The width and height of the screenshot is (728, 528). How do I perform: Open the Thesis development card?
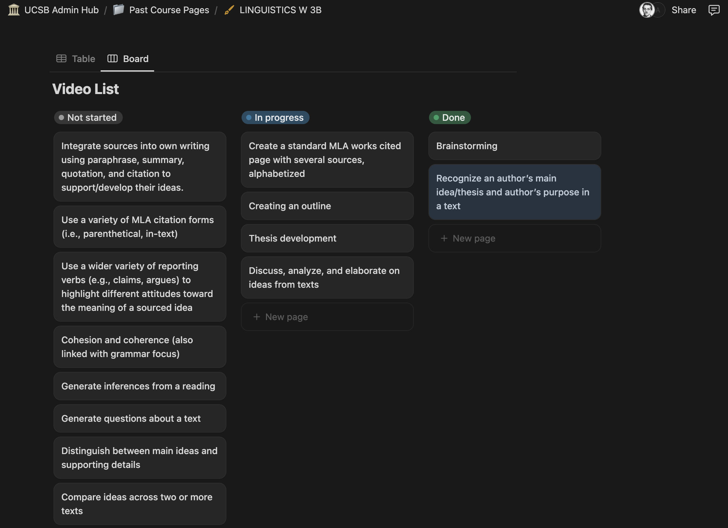click(327, 238)
